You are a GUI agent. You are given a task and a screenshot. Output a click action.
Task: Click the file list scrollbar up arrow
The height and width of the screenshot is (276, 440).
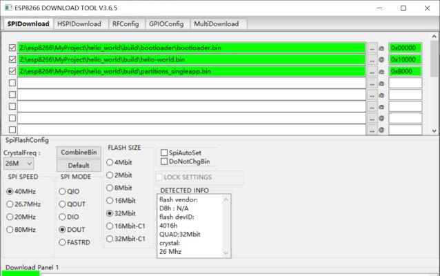click(x=434, y=37)
